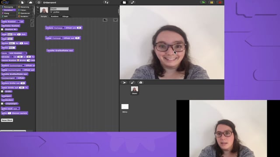Image resolution: width=280 pixels, height=157 pixels.
Task: Click the verstecken block
Action: pyautogui.click(x=7, y=100)
